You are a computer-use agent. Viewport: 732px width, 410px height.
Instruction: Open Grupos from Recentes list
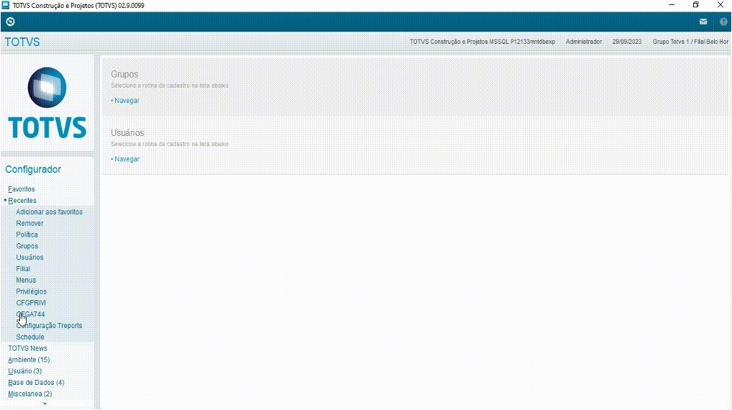click(27, 246)
